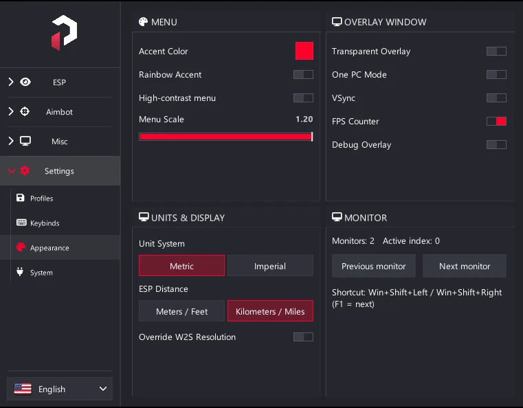The image size is (523, 408).
Task: Click the floppy disk Profiles icon
Action: [21, 198]
